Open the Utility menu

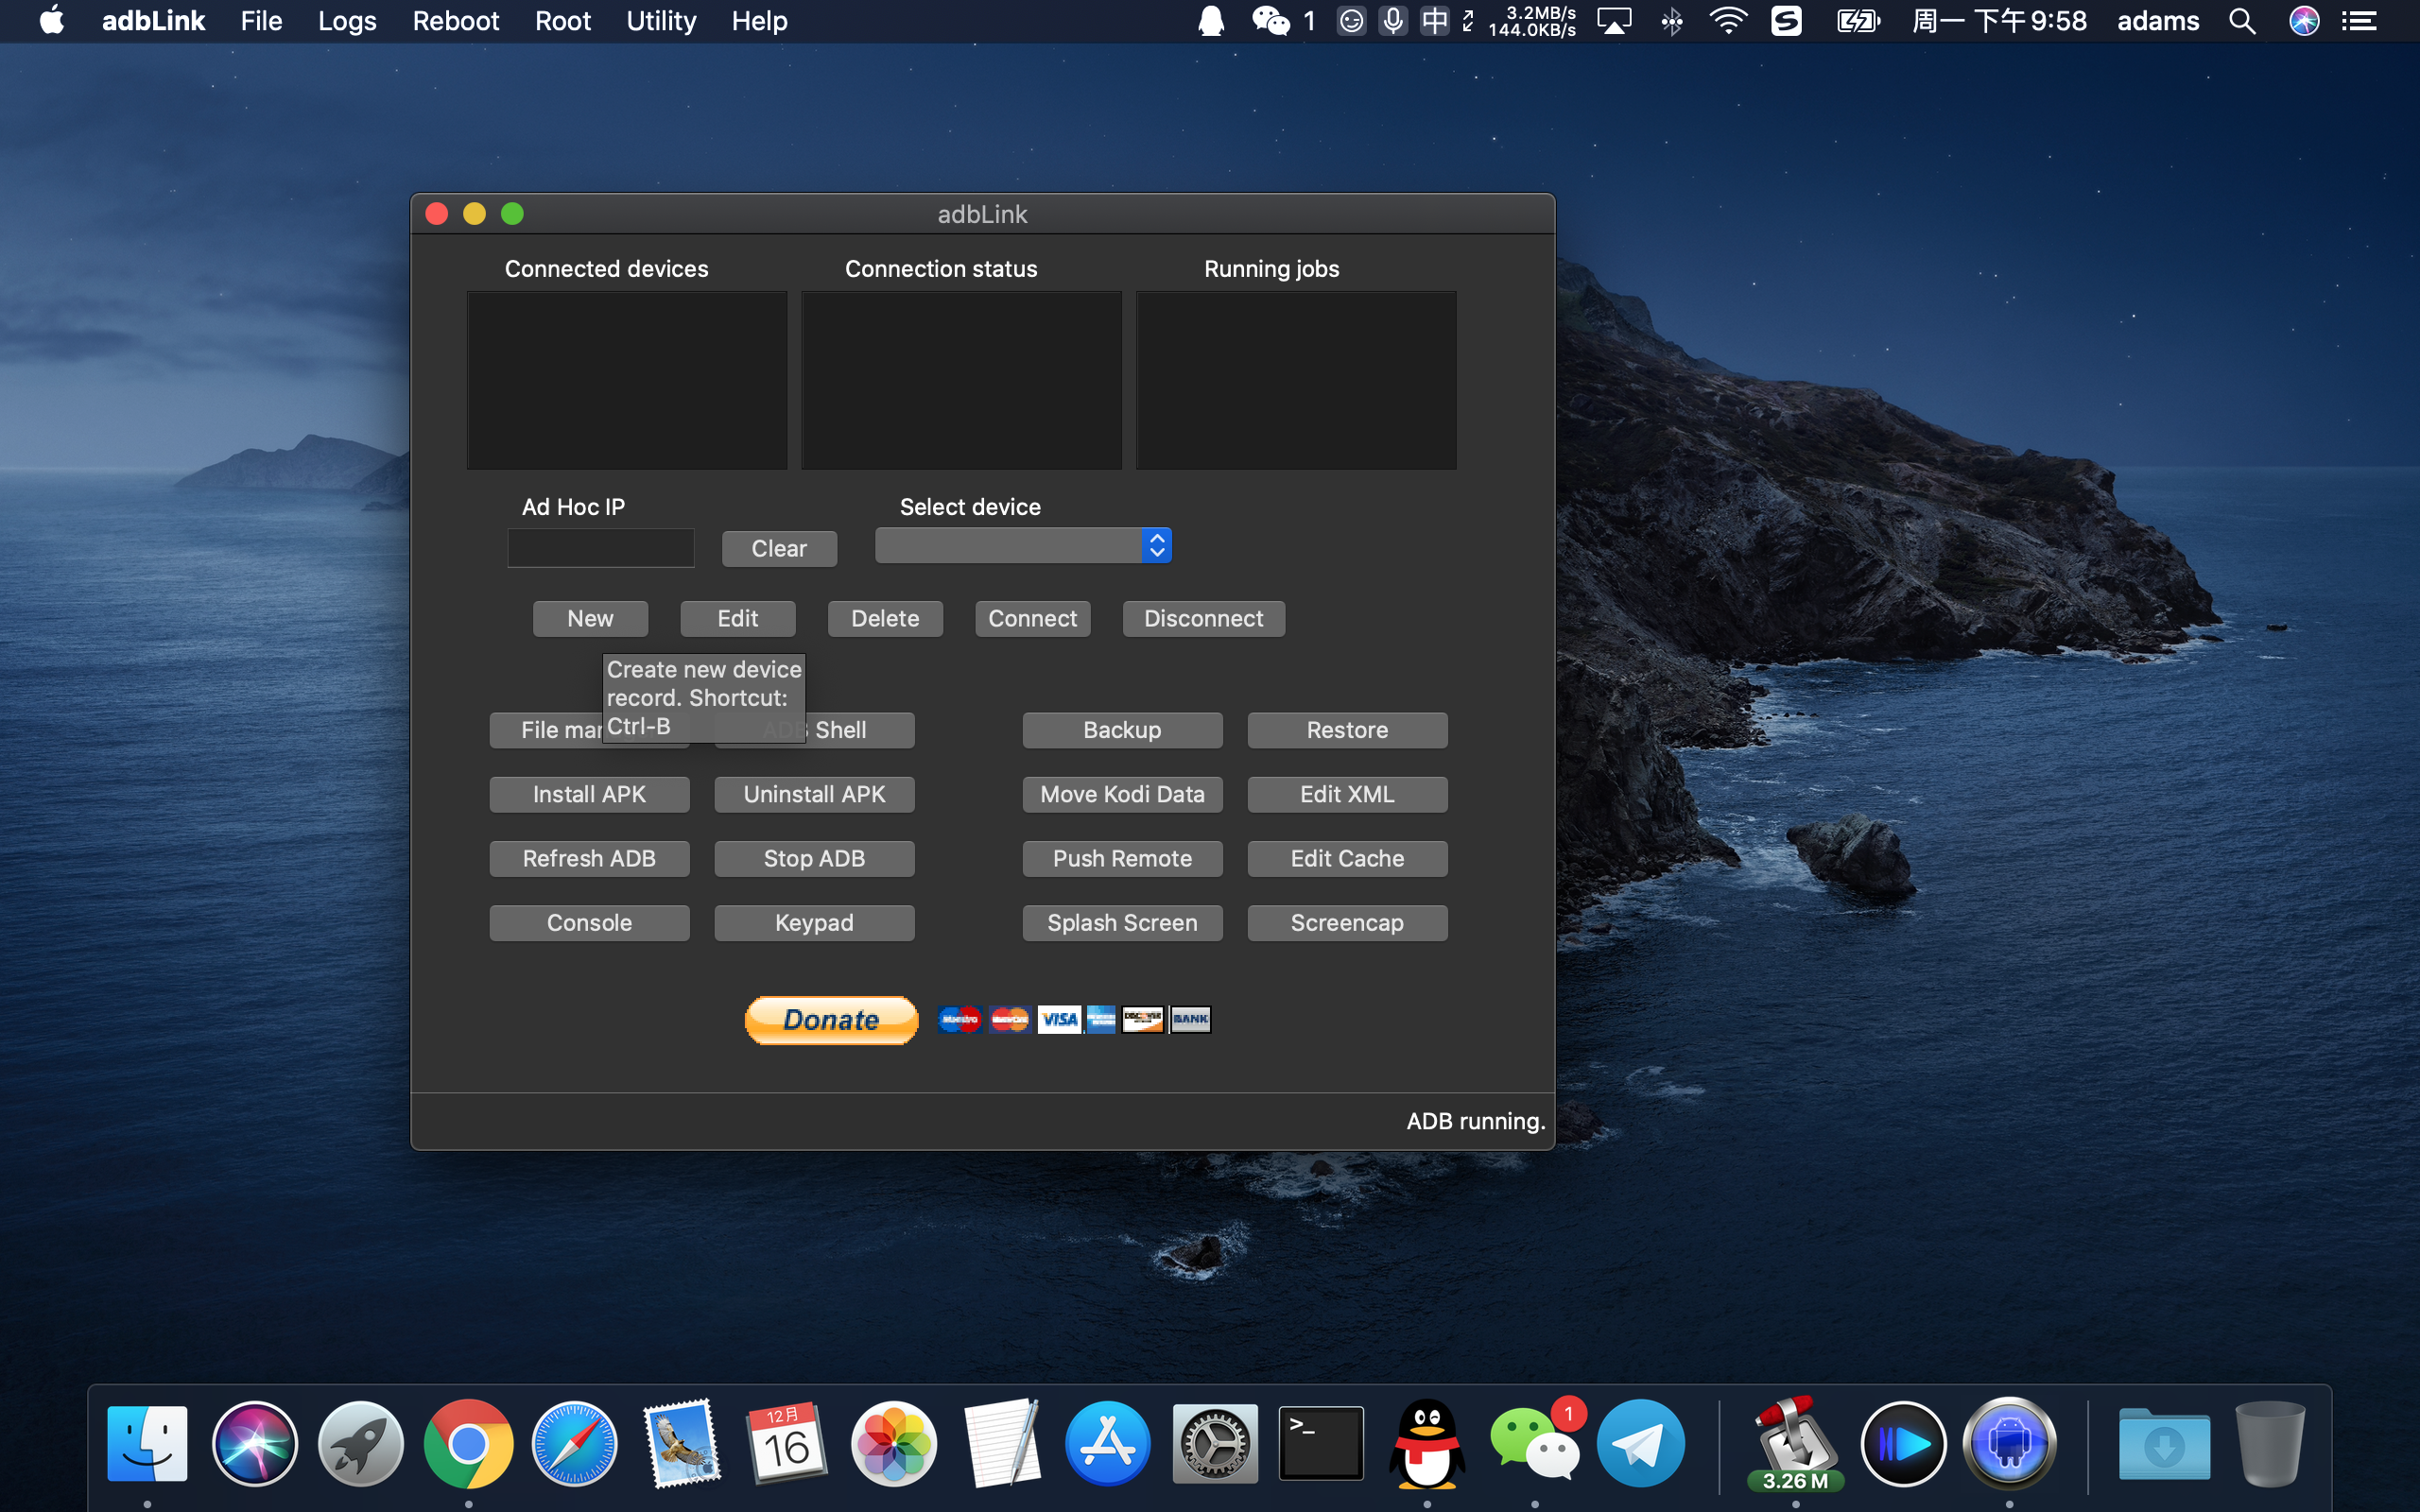coord(660,21)
